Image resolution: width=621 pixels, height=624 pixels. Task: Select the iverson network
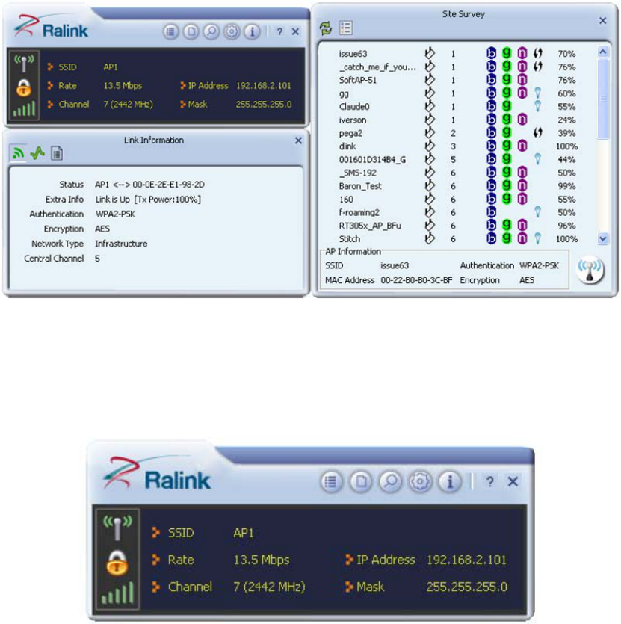pyautogui.click(x=457, y=120)
